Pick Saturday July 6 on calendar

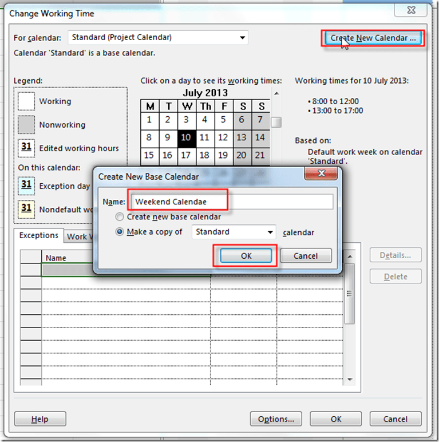[x=242, y=120]
